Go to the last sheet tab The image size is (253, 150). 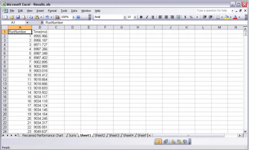click(x=16, y=135)
